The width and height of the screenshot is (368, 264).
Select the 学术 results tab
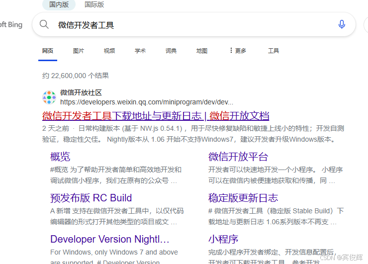pyautogui.click(x=140, y=51)
